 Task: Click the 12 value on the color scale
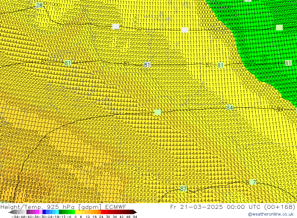(x=88, y=217)
